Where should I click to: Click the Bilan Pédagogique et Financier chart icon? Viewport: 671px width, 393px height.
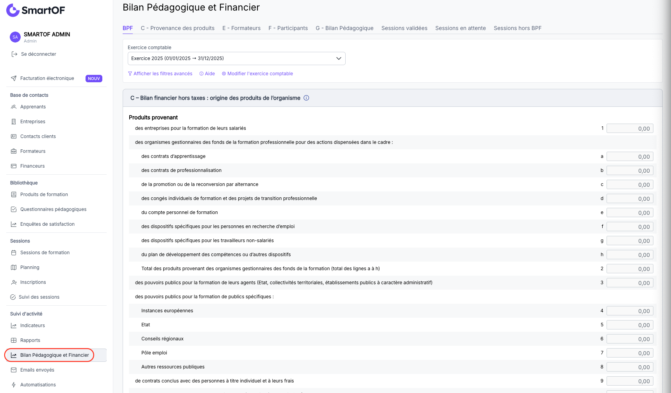point(14,355)
